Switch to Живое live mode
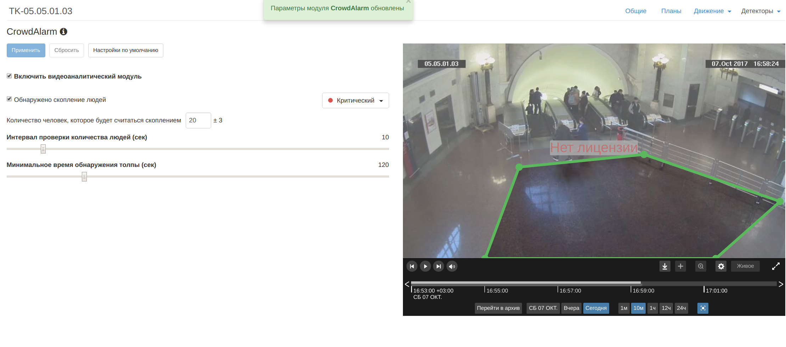This screenshot has height=347, width=786. (745, 266)
